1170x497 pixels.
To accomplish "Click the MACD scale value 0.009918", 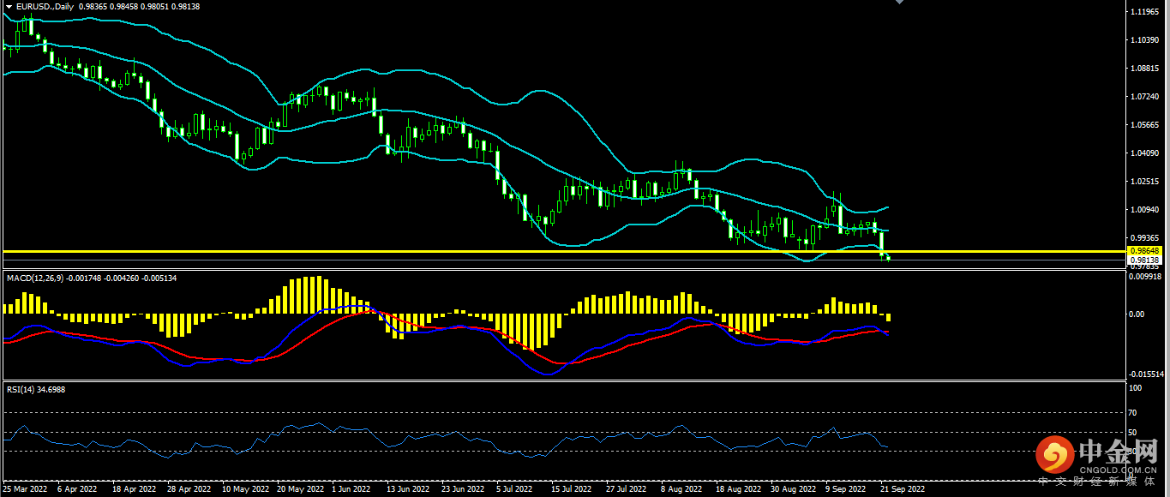I will (1146, 277).
